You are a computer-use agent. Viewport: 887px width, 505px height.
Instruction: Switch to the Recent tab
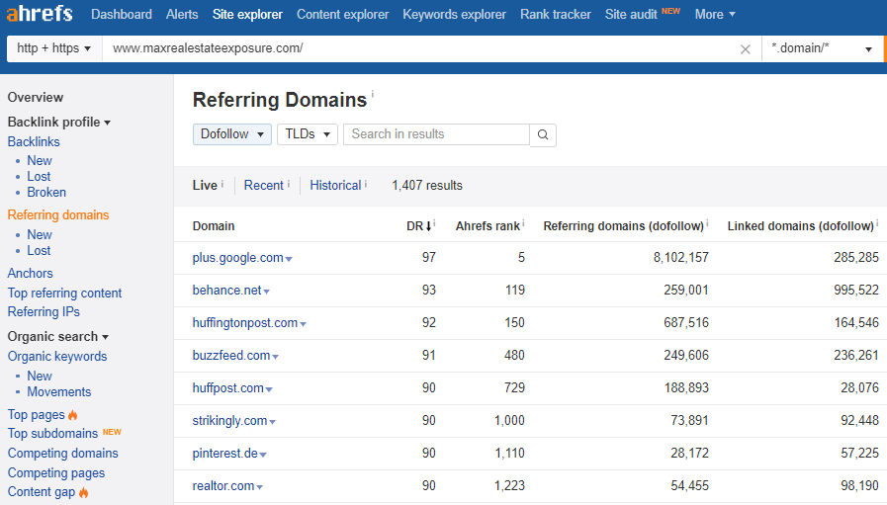click(264, 186)
